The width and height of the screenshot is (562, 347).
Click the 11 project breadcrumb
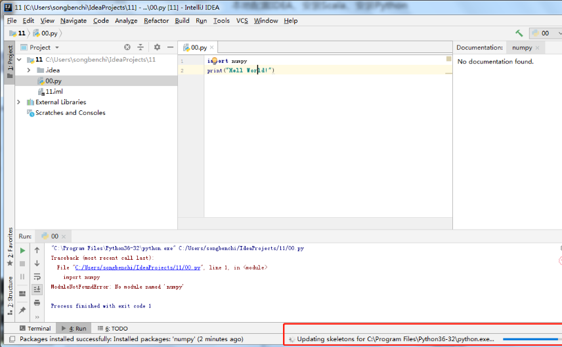click(x=18, y=33)
